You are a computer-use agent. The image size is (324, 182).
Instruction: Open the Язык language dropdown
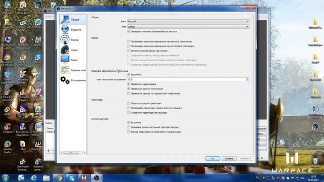click(x=188, y=21)
